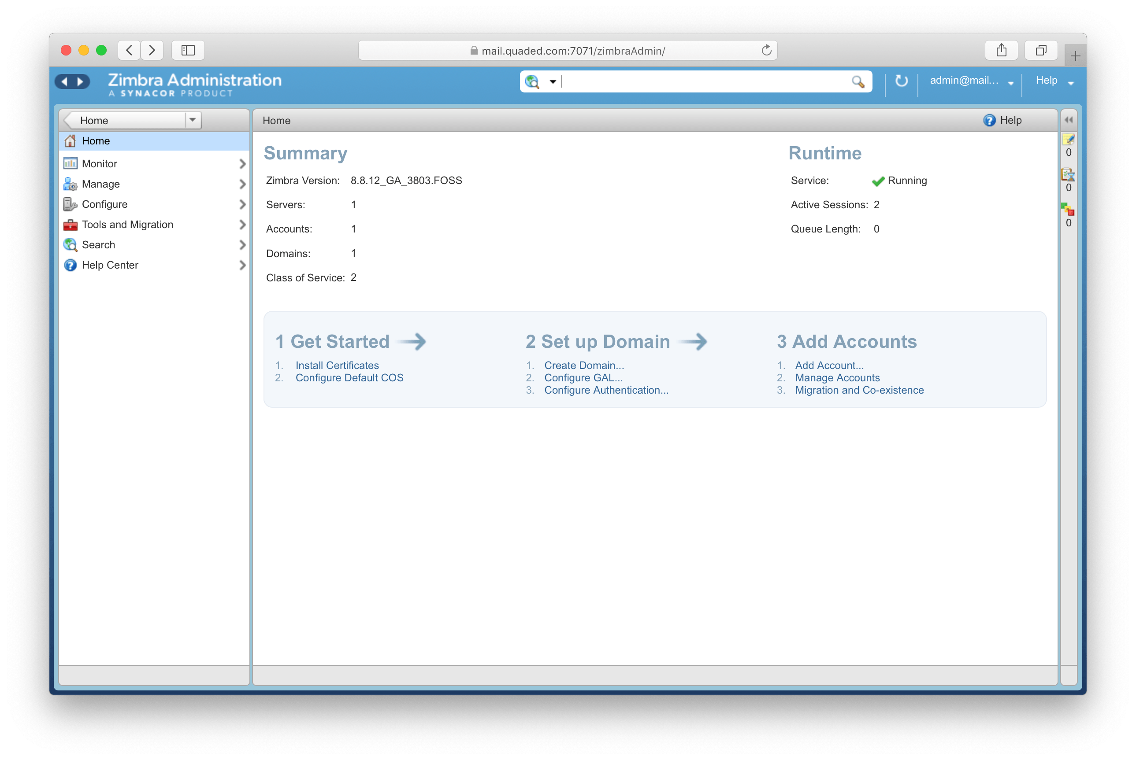Click the Configure server icon
The width and height of the screenshot is (1136, 760).
[x=71, y=205]
